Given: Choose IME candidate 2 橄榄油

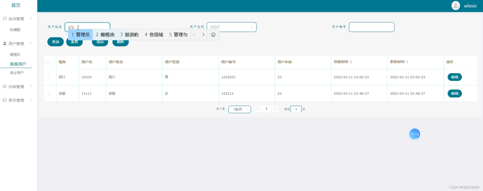Looking at the screenshot, I should coord(105,35).
